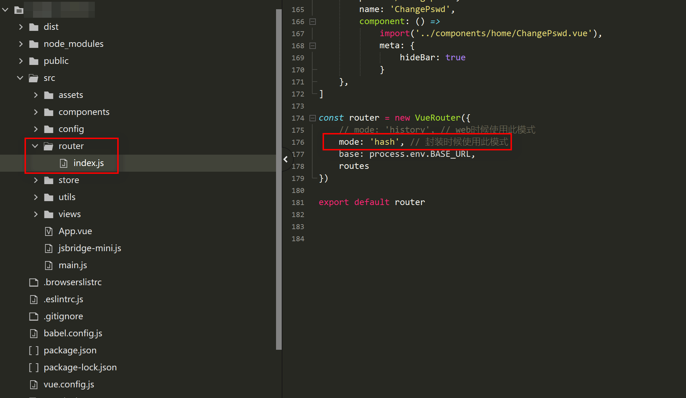The image size is (686, 398).
Task: Expand the views folder
Action: (x=35, y=214)
